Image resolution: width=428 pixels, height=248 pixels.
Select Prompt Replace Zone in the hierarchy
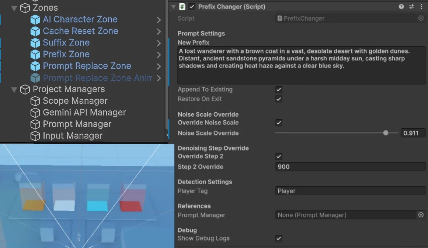click(x=87, y=66)
